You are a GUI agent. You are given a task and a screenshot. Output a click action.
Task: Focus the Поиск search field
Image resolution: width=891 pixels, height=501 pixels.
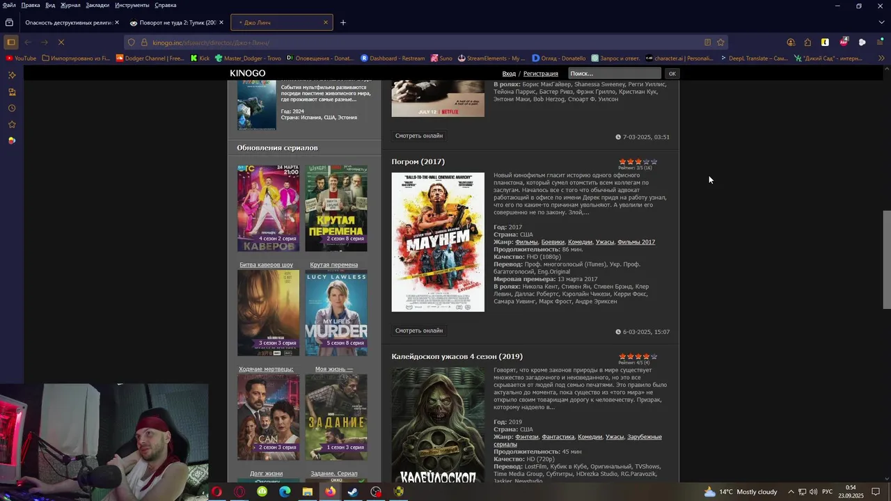click(614, 73)
